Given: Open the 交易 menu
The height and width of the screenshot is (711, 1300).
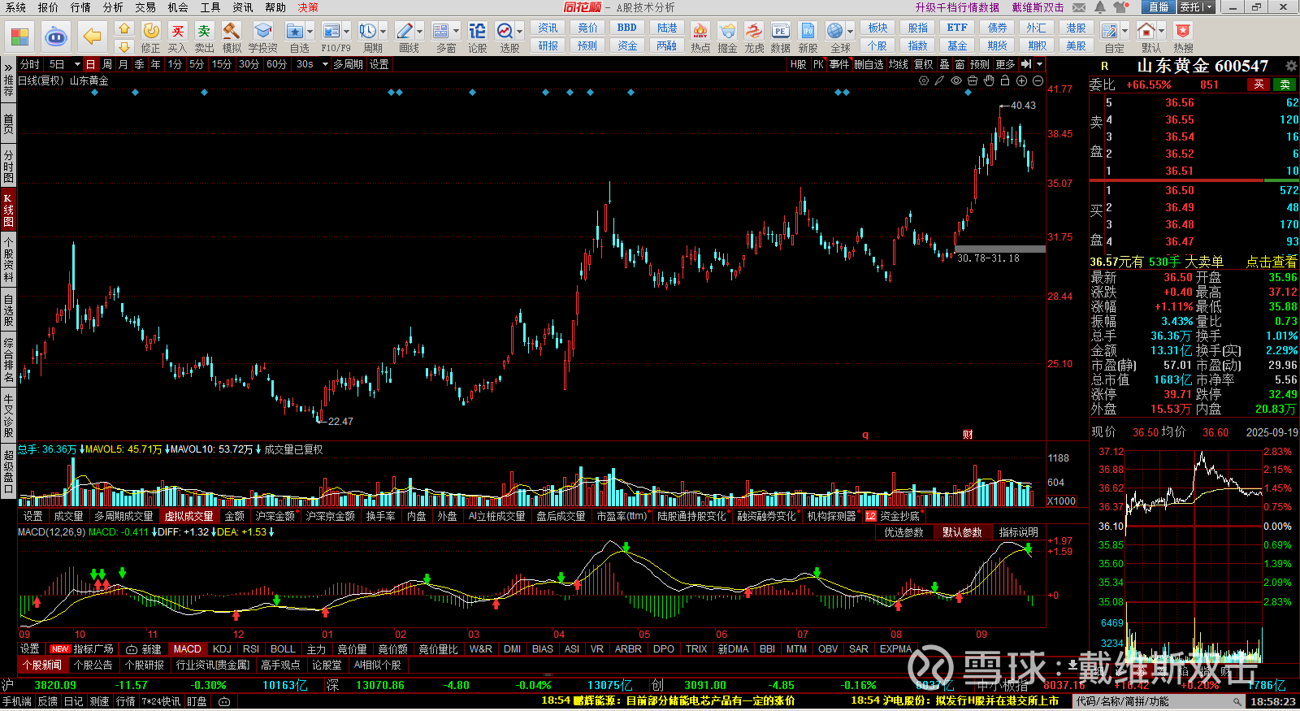Looking at the screenshot, I should pos(145,7).
